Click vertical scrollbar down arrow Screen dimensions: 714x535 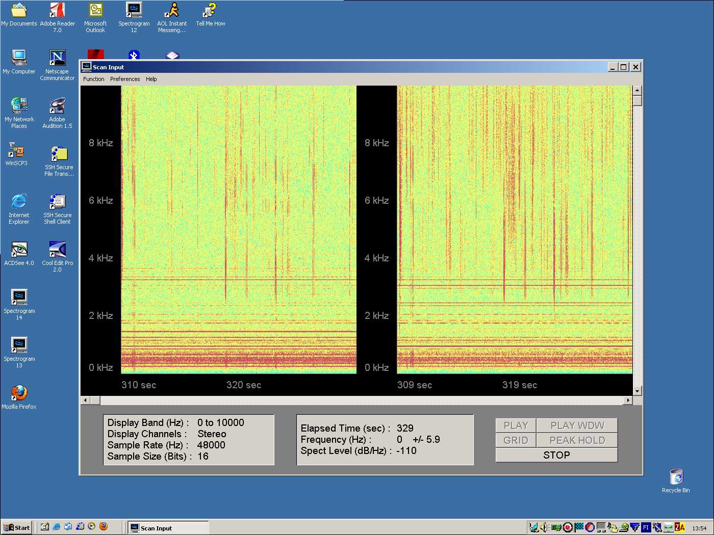click(637, 391)
